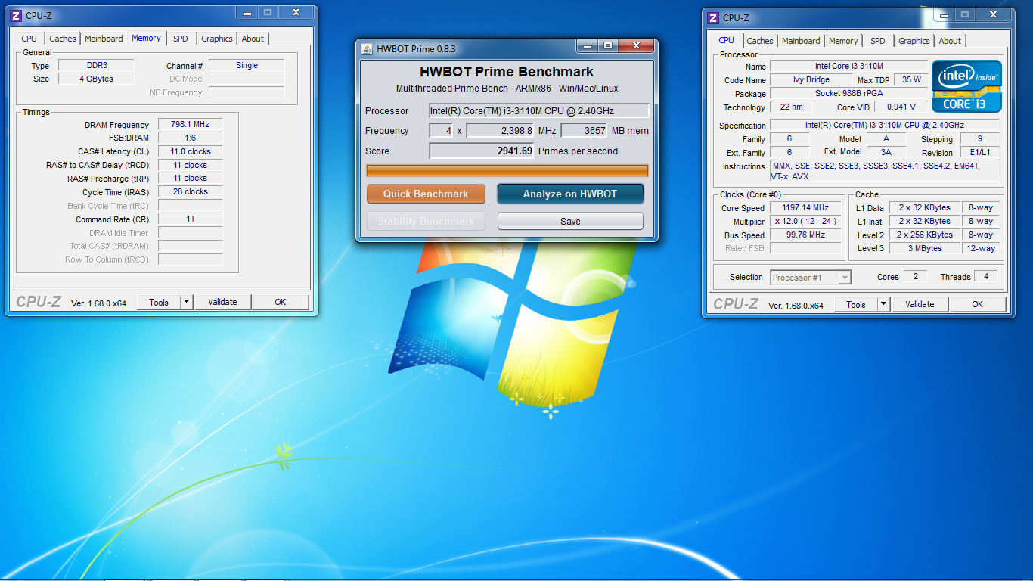
Task: Click Cycle Time value 28 clocks
Action: tap(190, 192)
